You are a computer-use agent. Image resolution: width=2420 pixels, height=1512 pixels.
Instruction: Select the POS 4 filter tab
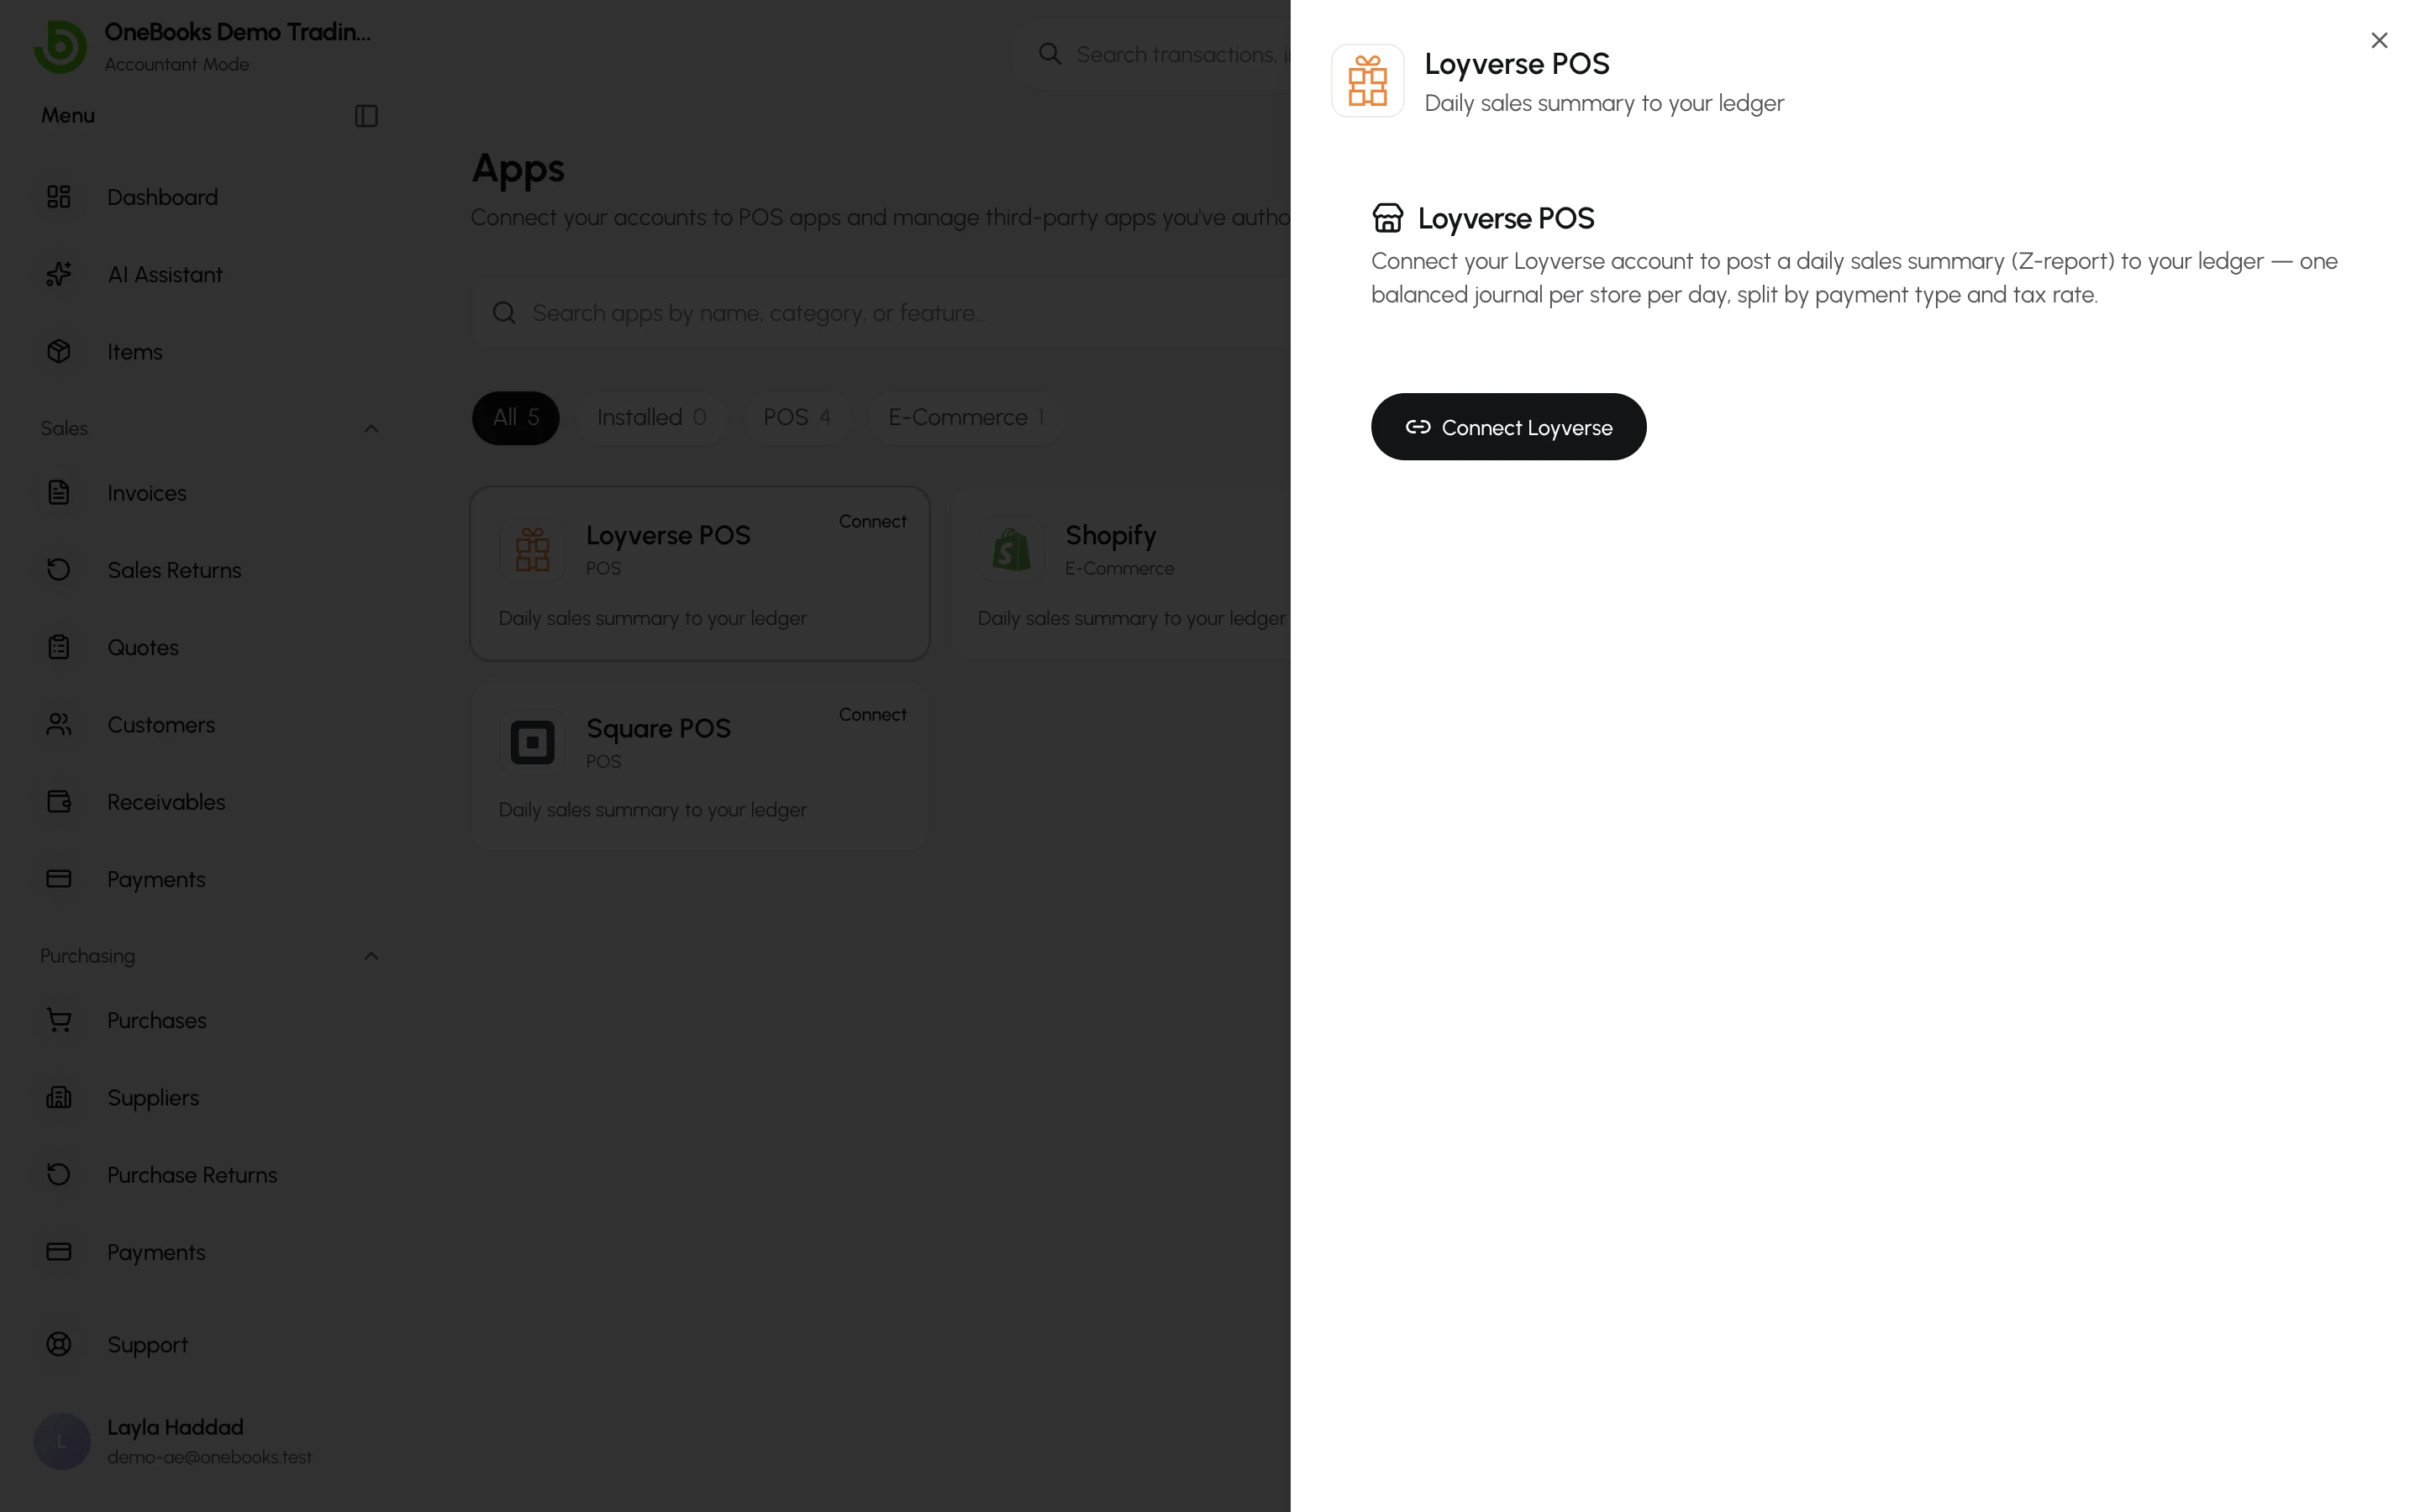click(x=797, y=417)
